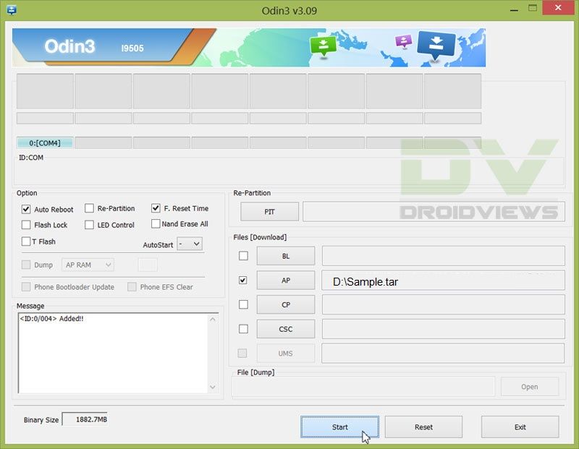Select the 0:[COM4] port box
This screenshot has width=579, height=449.
tap(45, 143)
